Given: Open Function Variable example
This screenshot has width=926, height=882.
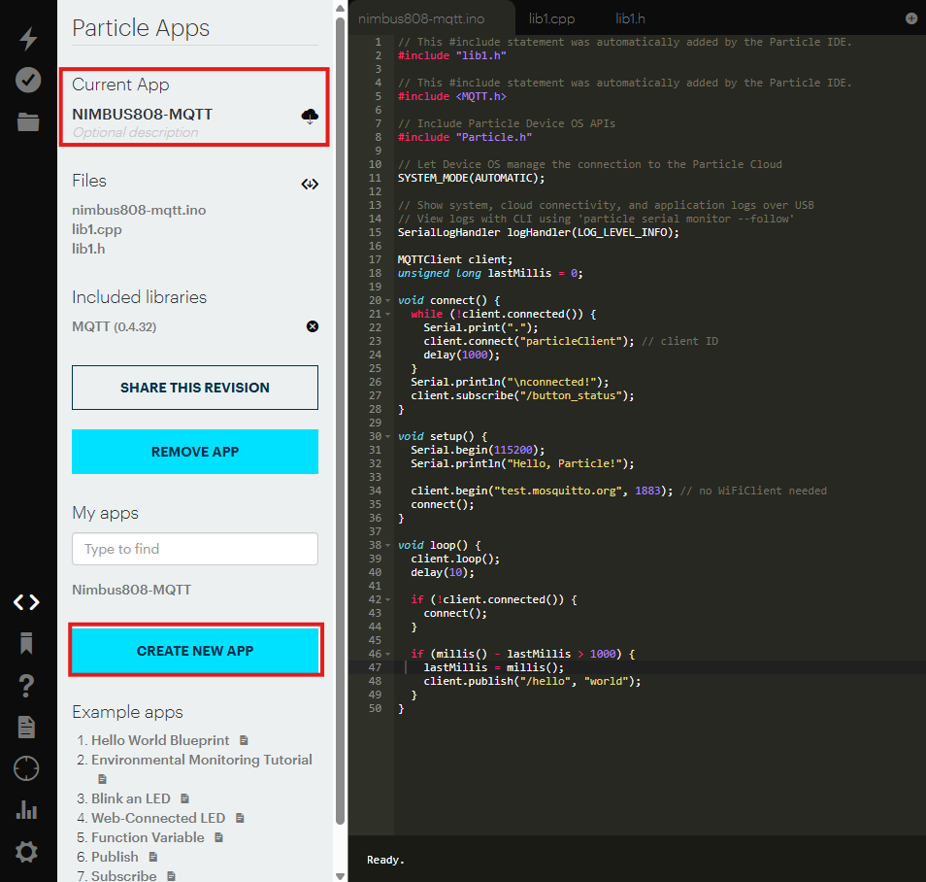Looking at the screenshot, I should click(148, 837).
